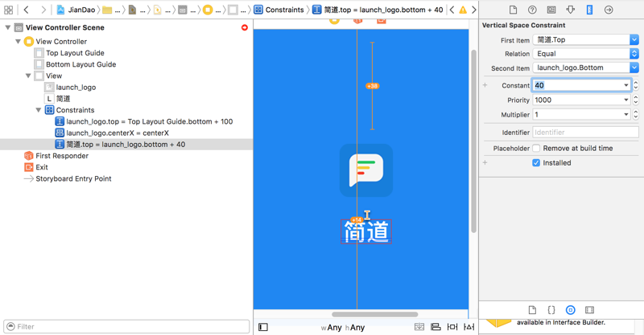The width and height of the screenshot is (644, 335).
Task: Click the 简道.top constraint breadcrumb
Action: pos(378,10)
